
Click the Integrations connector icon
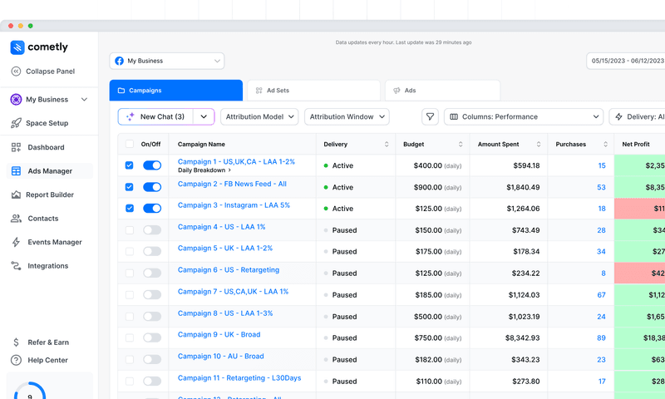click(16, 266)
